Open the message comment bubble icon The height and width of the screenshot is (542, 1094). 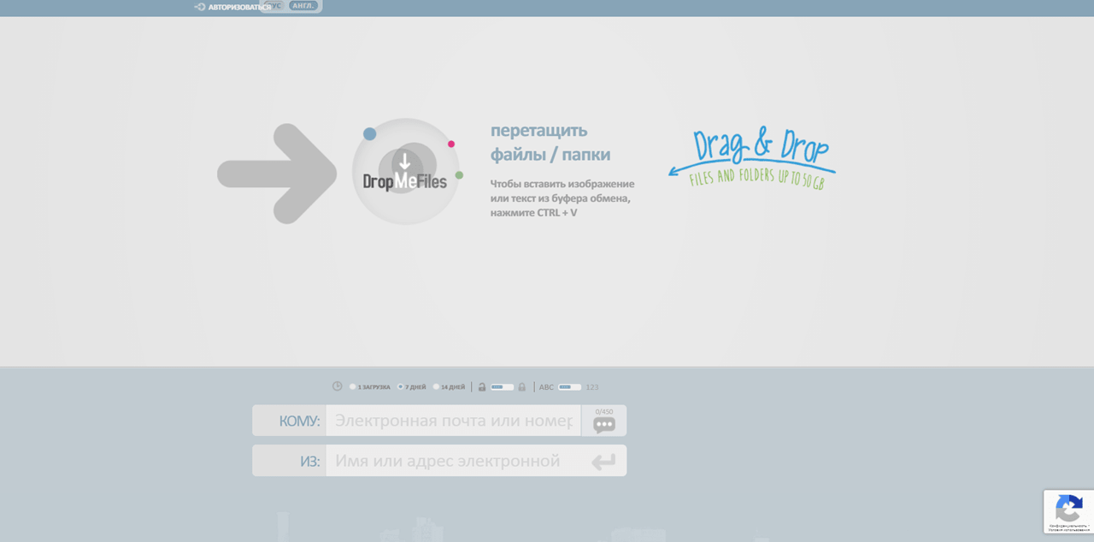604,425
